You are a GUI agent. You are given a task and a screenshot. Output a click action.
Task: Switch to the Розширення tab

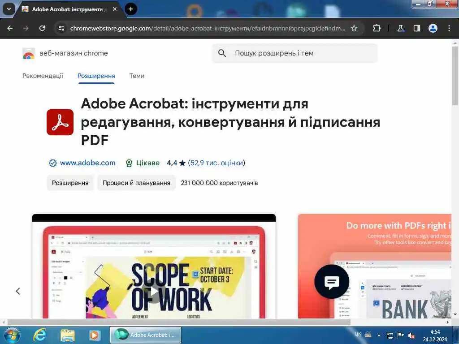tap(96, 76)
